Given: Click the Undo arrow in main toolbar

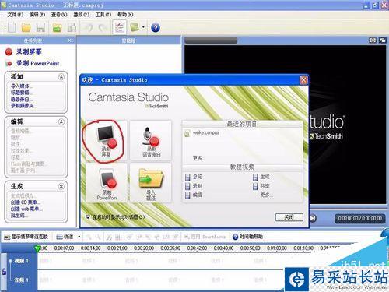Looking at the screenshot, I should 89,27.
